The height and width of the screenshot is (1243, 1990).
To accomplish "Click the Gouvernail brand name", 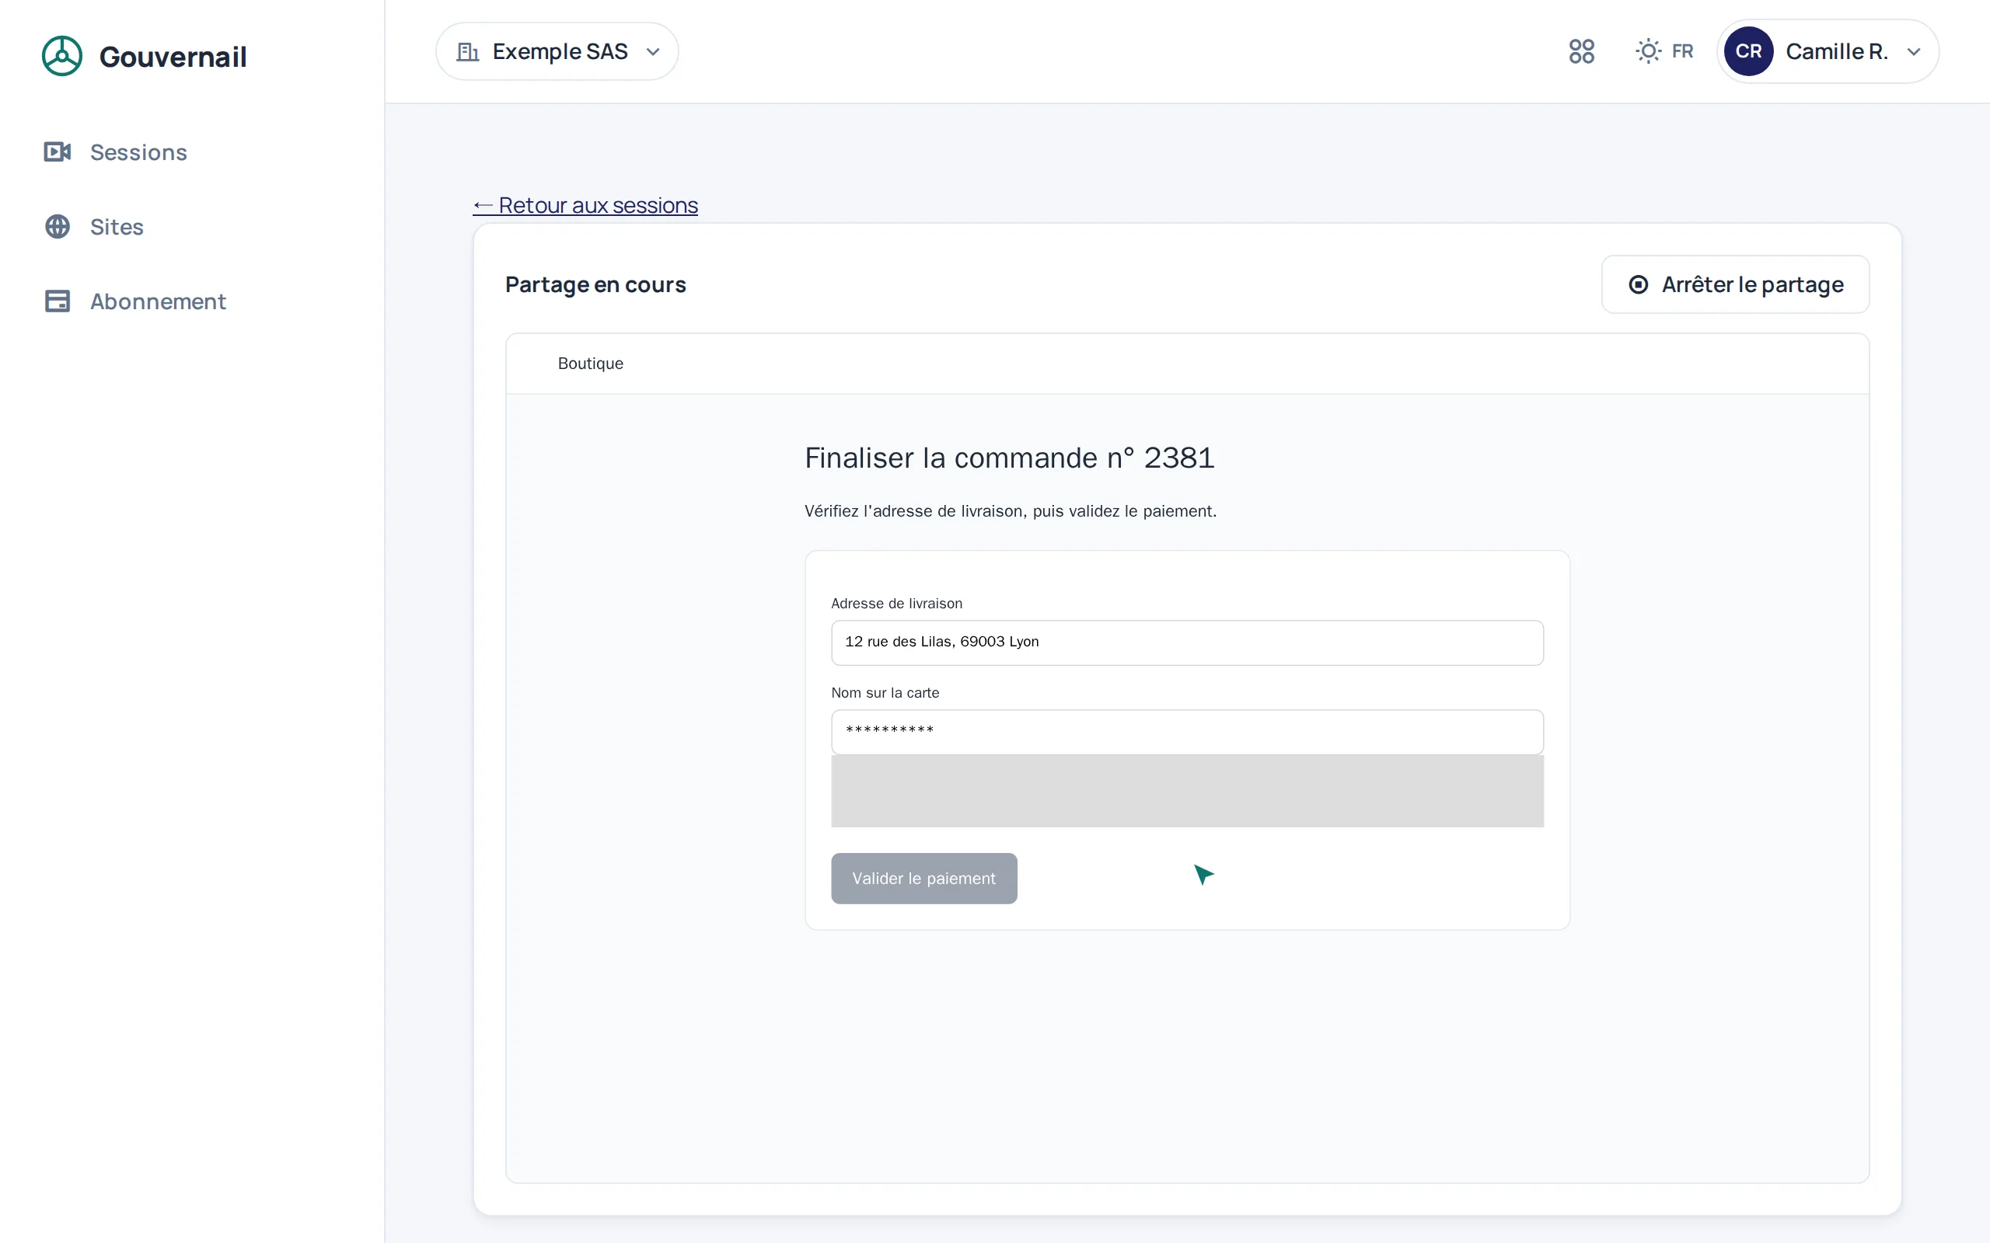I will click(x=173, y=57).
